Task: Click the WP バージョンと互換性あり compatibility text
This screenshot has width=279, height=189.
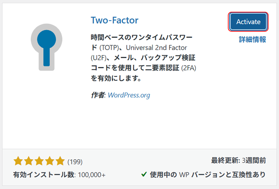Action: click(x=207, y=175)
